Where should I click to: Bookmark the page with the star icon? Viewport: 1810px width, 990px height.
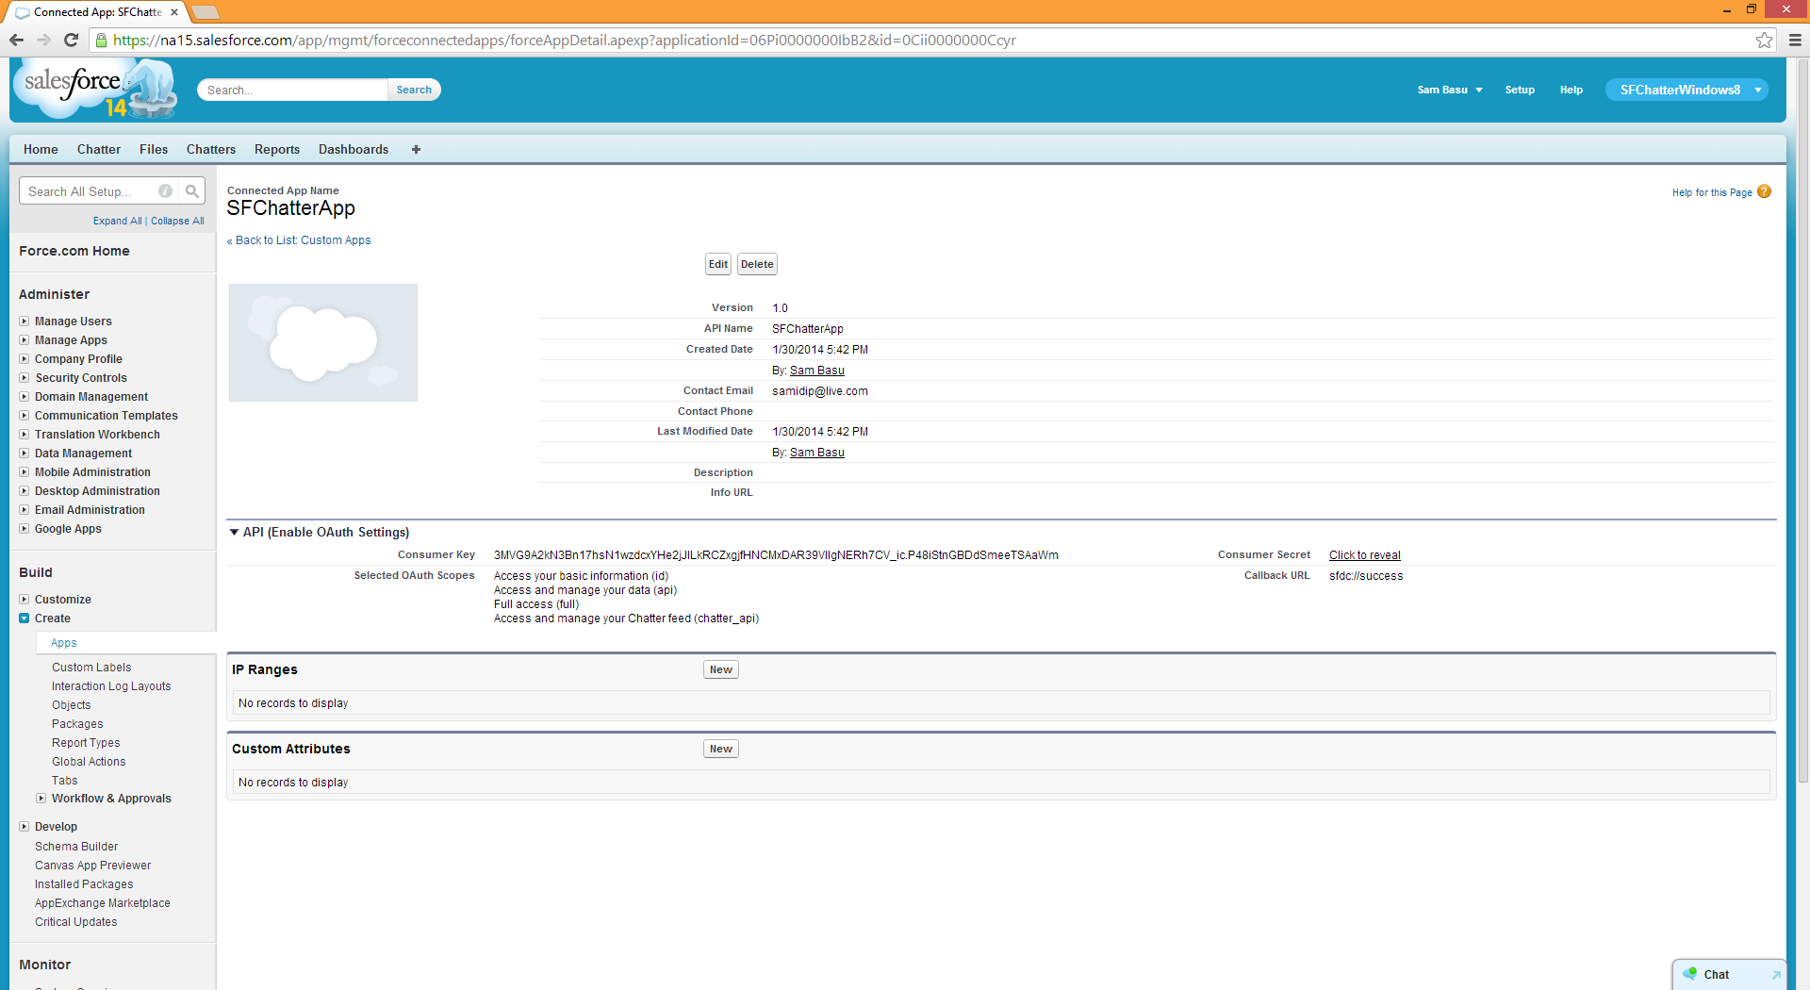point(1764,40)
